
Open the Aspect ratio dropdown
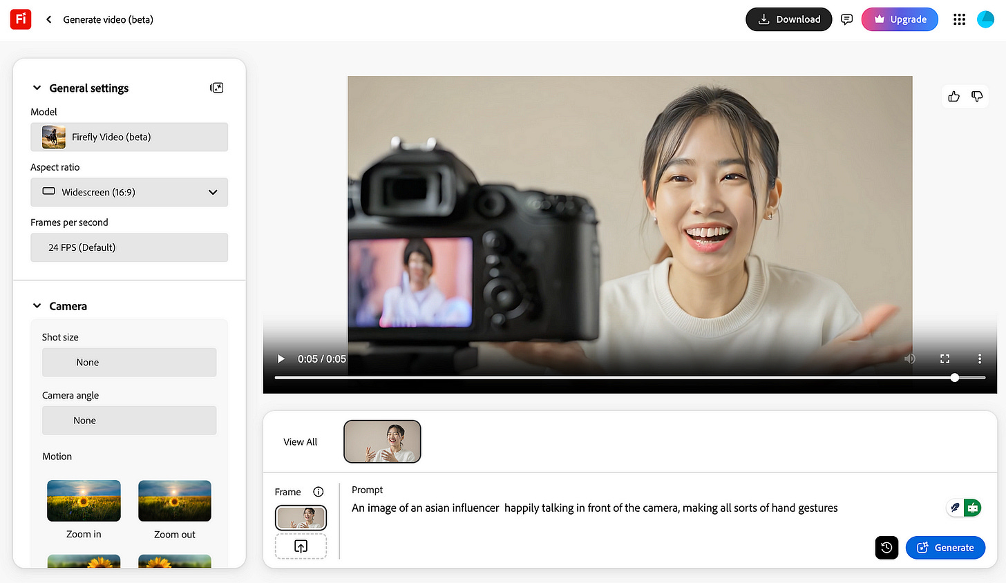(x=129, y=192)
